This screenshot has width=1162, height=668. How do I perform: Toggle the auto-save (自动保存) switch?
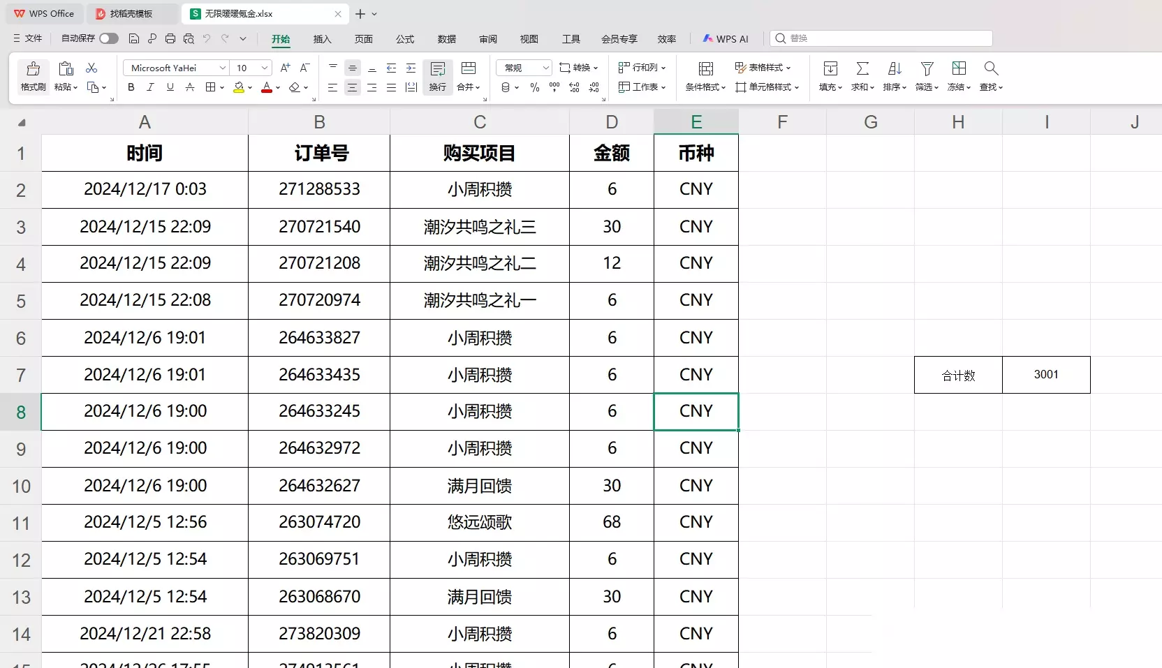(x=109, y=38)
